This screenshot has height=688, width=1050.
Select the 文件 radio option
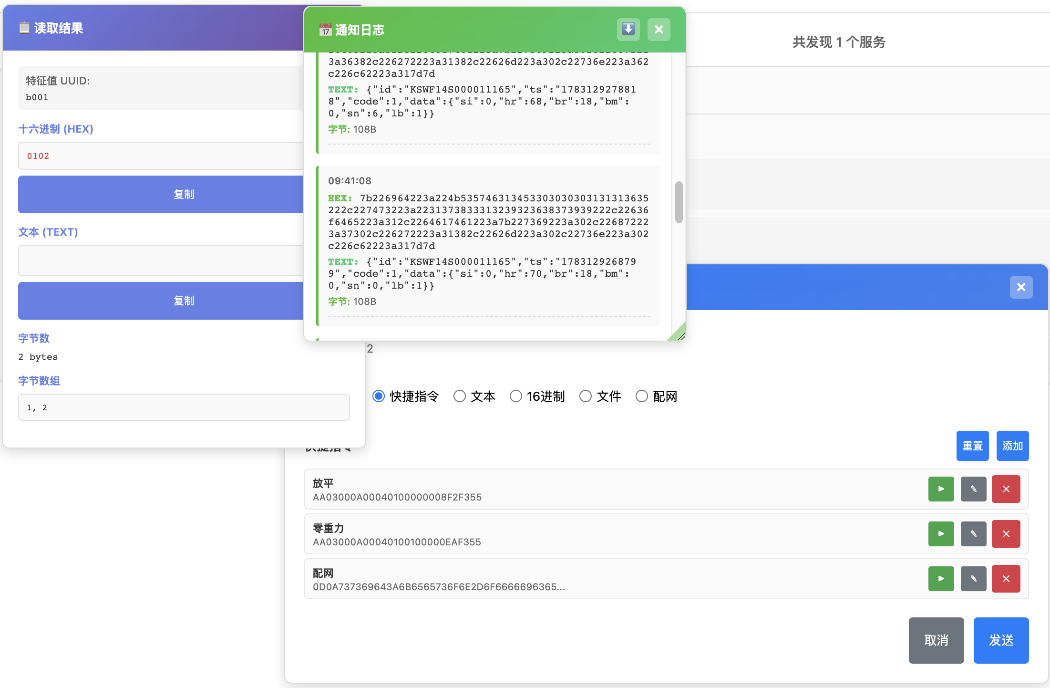tap(586, 396)
